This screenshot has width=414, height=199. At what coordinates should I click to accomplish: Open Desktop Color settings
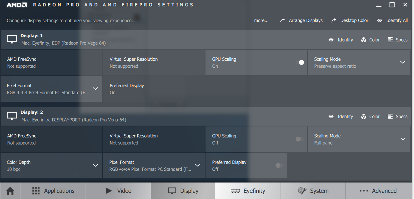[350, 21]
